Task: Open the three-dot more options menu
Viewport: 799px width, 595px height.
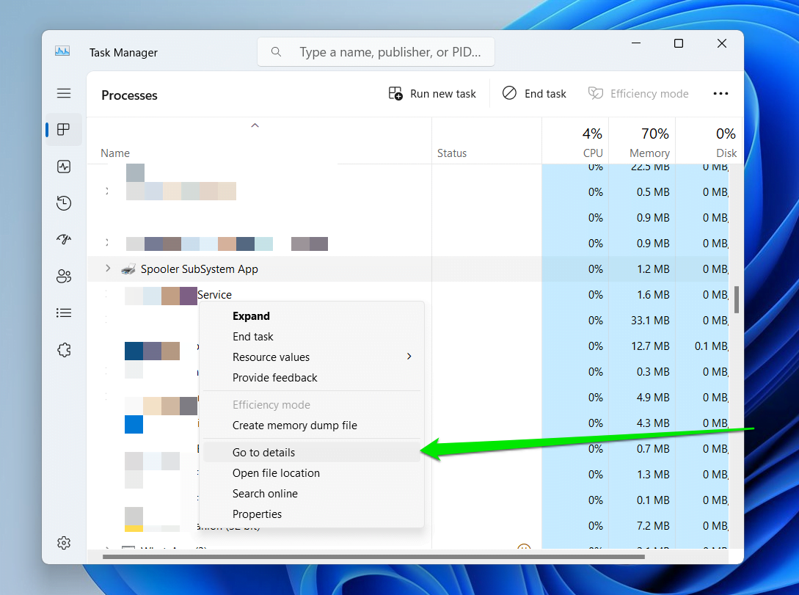Action: (x=720, y=94)
